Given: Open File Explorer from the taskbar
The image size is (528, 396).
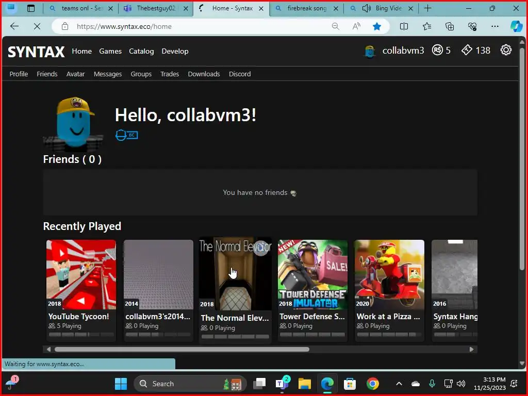Looking at the screenshot, I should point(304,384).
